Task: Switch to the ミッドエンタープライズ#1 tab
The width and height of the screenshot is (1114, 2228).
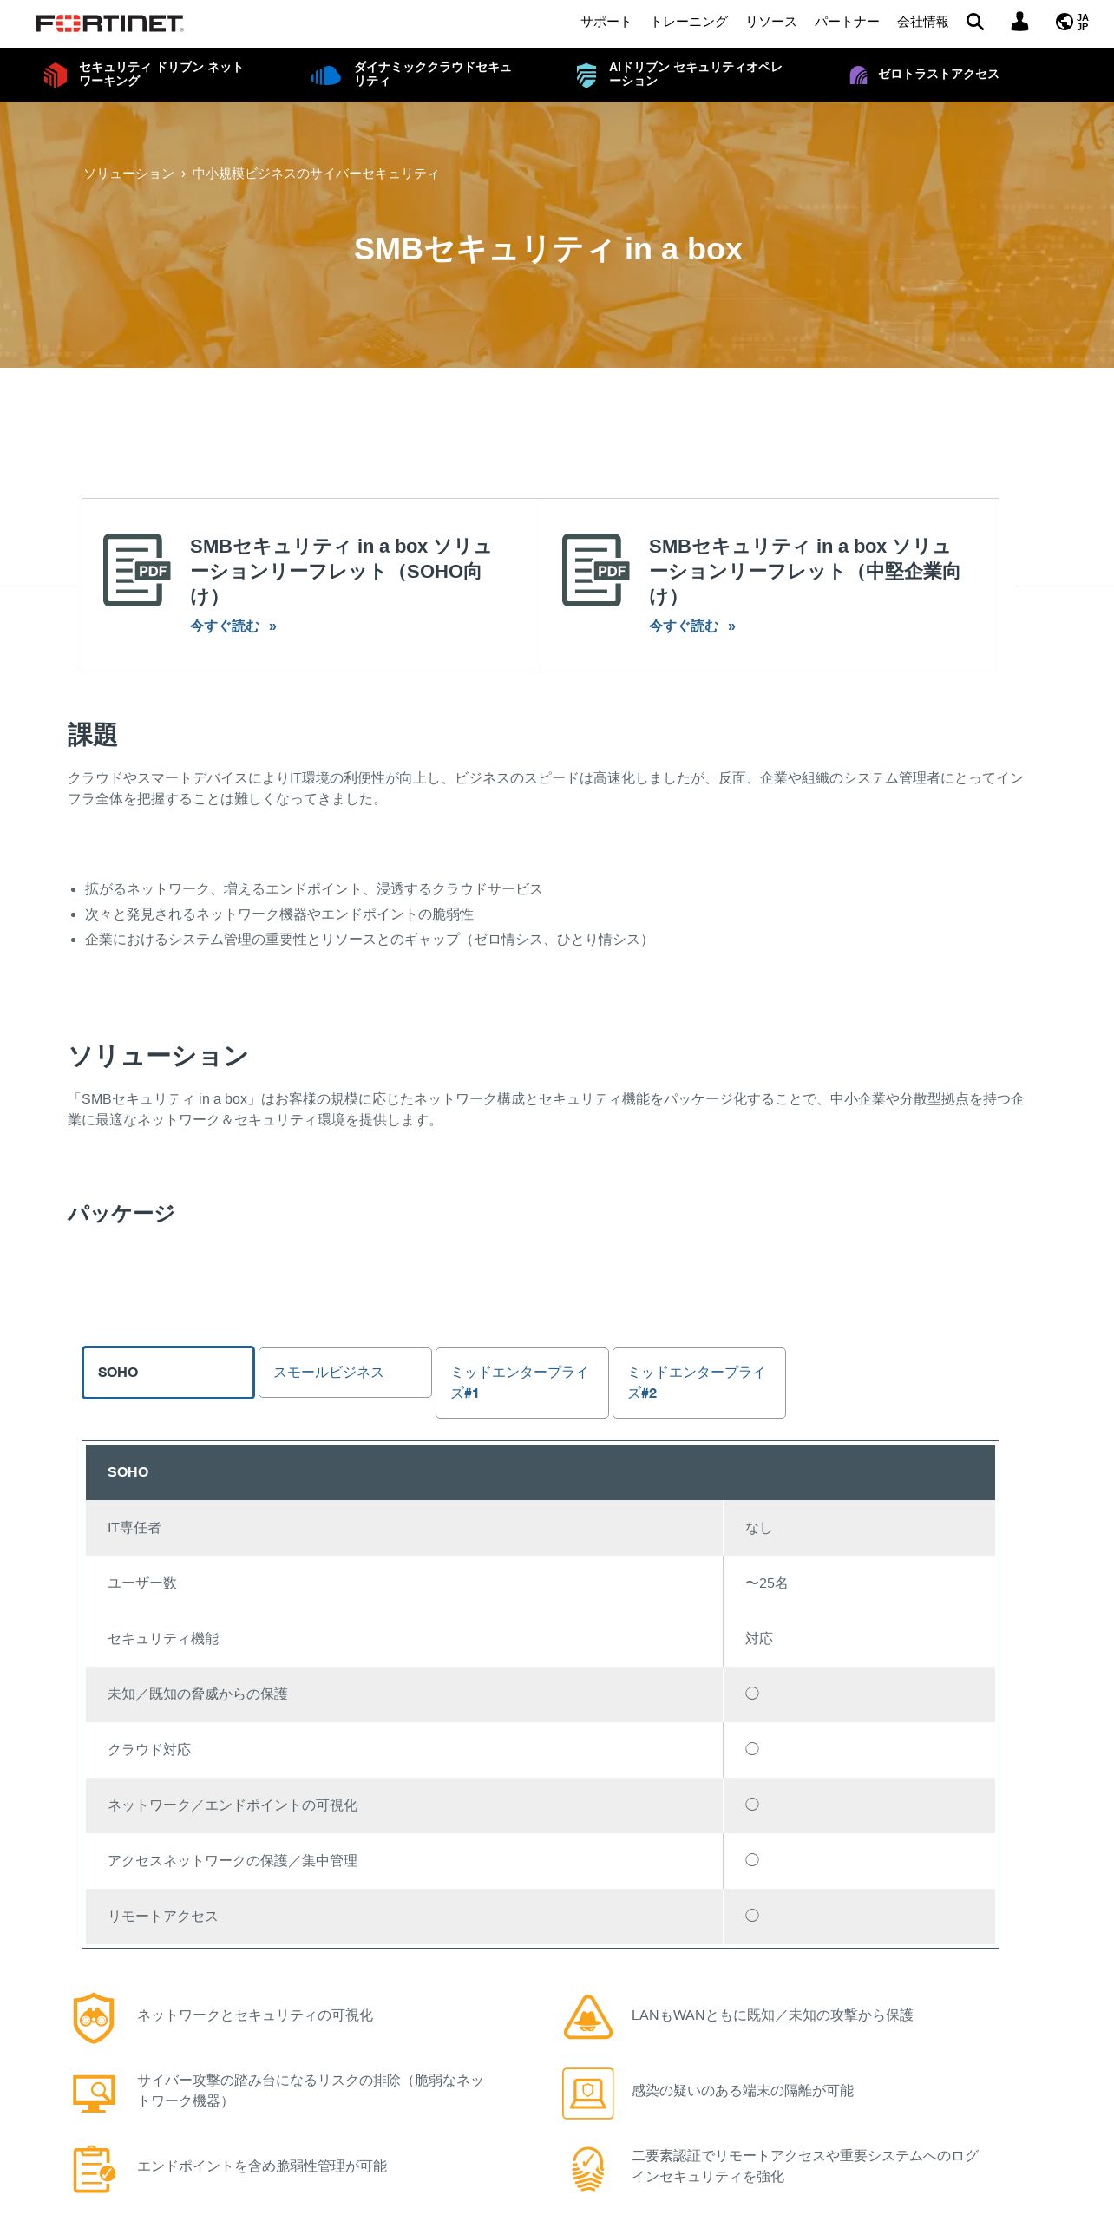Action: tap(522, 1383)
